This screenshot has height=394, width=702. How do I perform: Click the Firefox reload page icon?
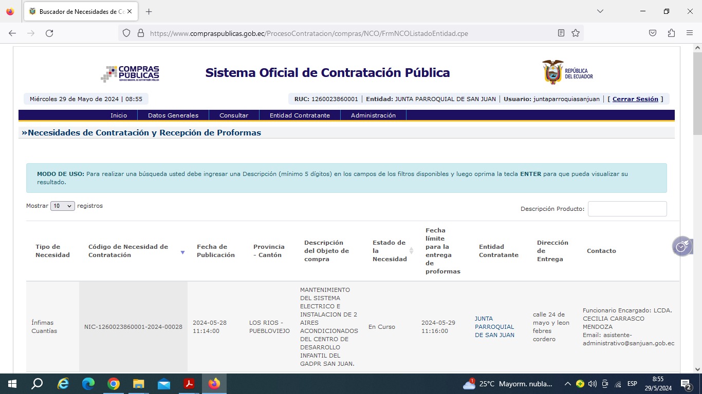(x=49, y=33)
